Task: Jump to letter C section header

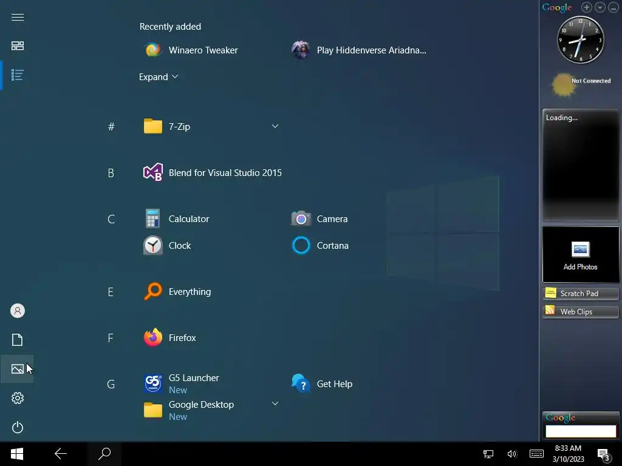Action: [x=112, y=219]
